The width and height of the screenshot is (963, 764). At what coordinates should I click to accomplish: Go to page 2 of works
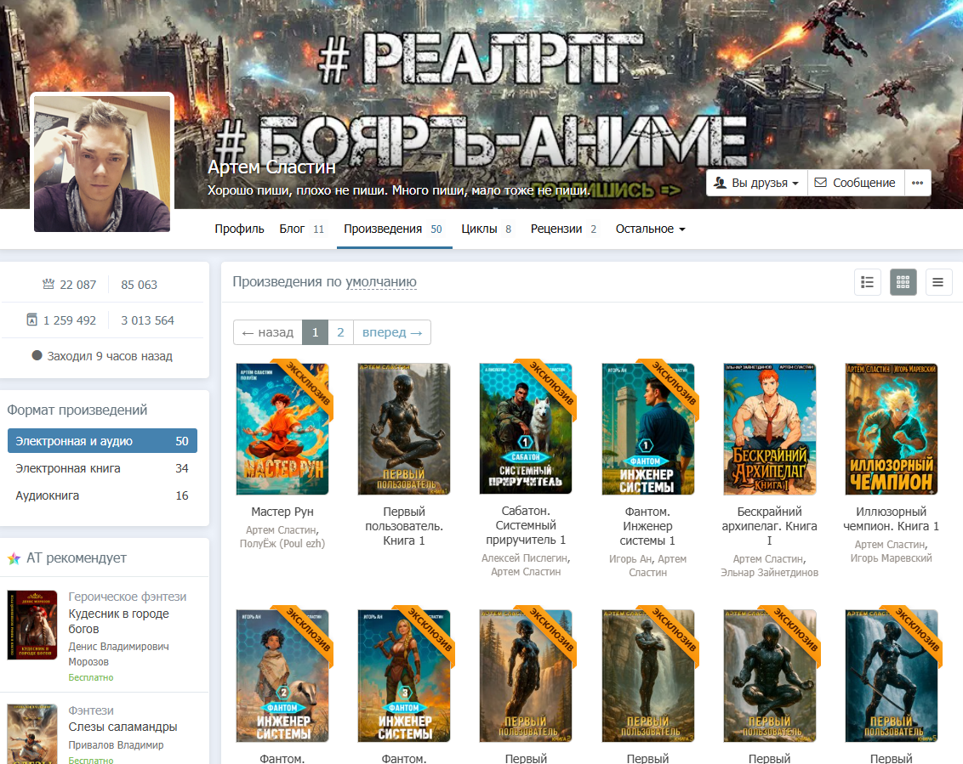(340, 332)
